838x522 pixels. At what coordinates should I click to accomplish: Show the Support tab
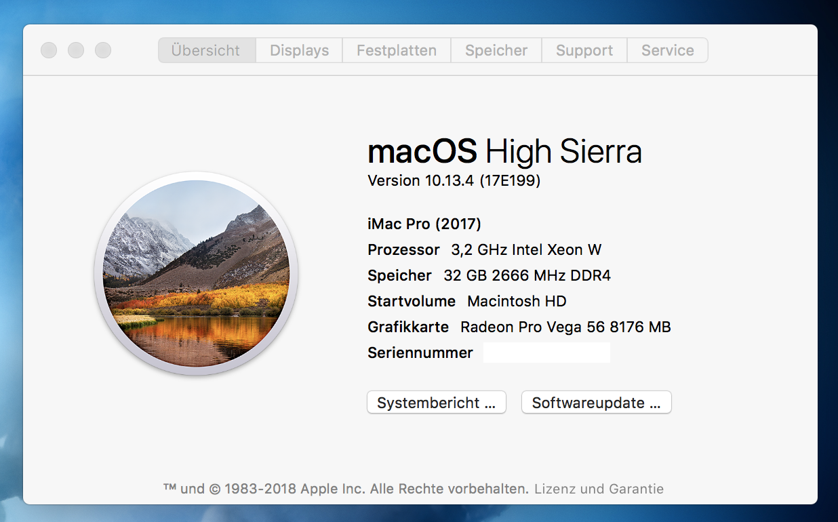pos(584,50)
